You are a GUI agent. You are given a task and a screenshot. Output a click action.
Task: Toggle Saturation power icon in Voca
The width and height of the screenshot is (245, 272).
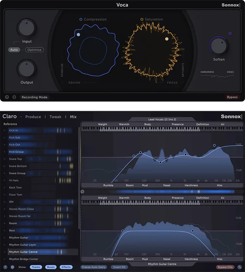142,19
